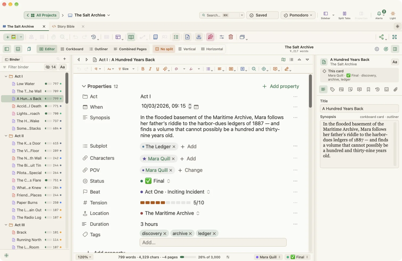The width and height of the screenshot is (402, 261).
Task: Click the Light theme sun icon
Action: coord(393,15)
